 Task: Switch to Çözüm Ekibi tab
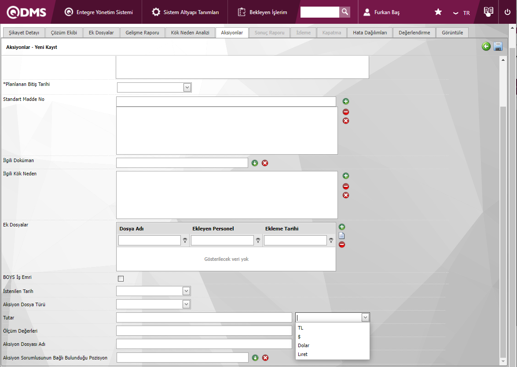tap(64, 33)
